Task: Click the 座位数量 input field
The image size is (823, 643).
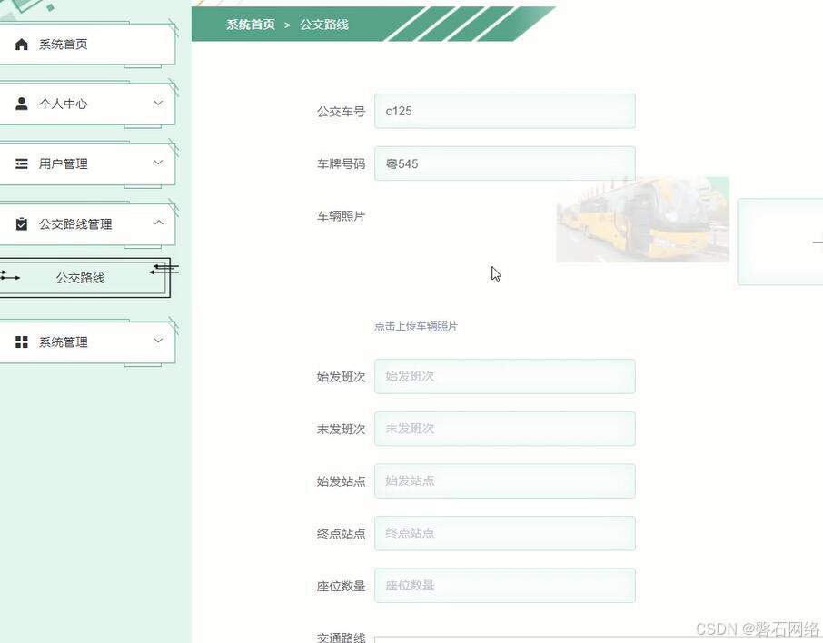Action: [504, 585]
